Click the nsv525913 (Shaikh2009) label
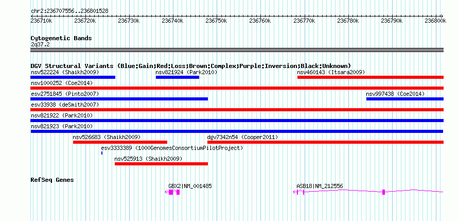The width and height of the screenshot is (458, 221). [x=148, y=159]
